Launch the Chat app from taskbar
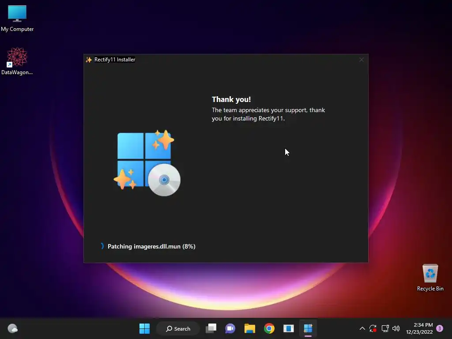452x339 pixels. click(230, 328)
